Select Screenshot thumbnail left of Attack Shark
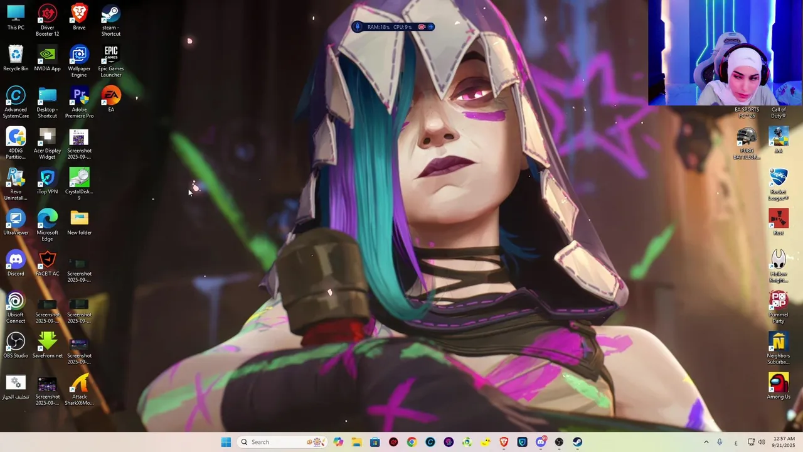The image size is (803, 452). (x=47, y=390)
